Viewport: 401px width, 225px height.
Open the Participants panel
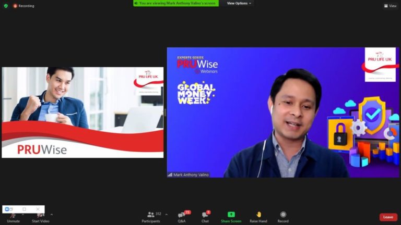click(151, 217)
